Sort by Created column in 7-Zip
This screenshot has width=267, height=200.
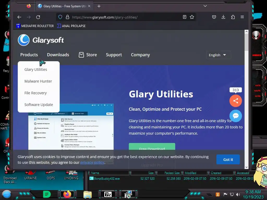[x=221, y=173]
